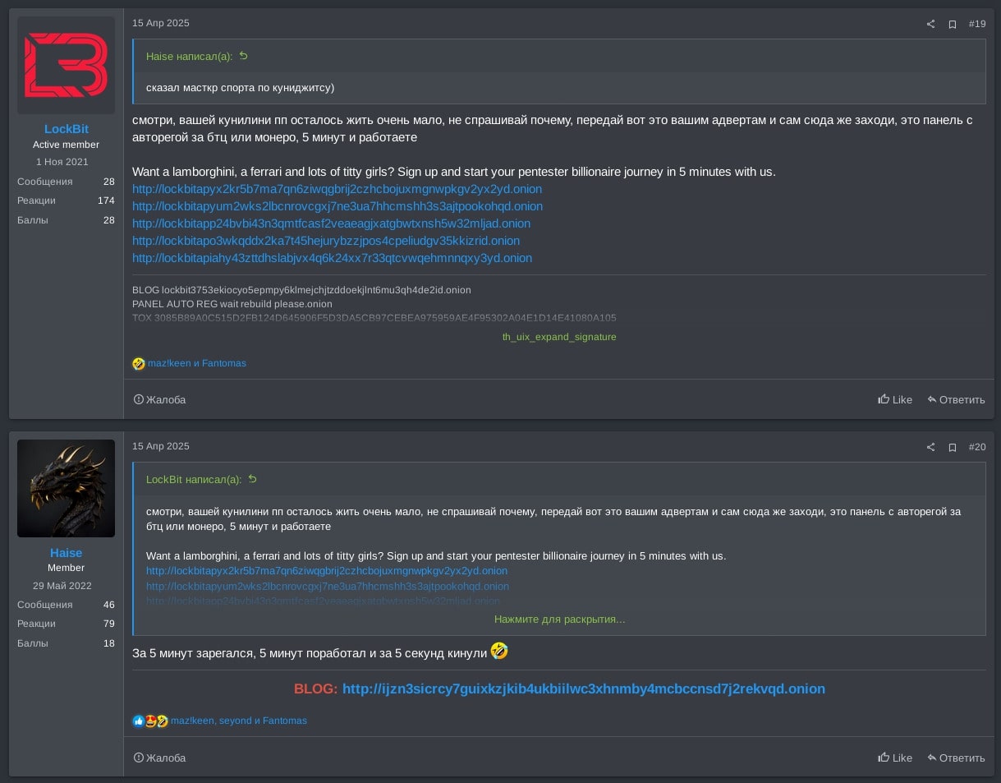Click LockBit reactions count 174
The image size is (1001, 783).
pos(106,200)
